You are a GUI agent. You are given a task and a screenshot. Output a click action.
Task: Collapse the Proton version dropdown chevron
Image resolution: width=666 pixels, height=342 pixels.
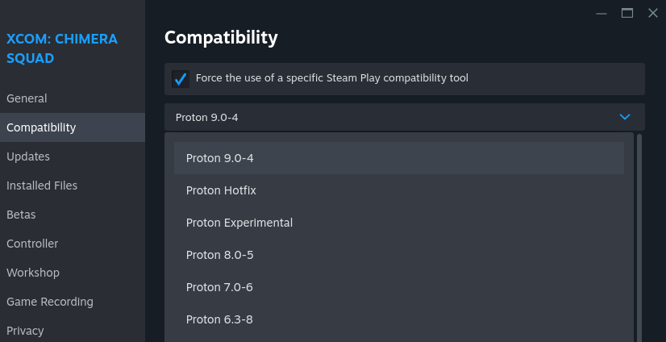coord(625,117)
